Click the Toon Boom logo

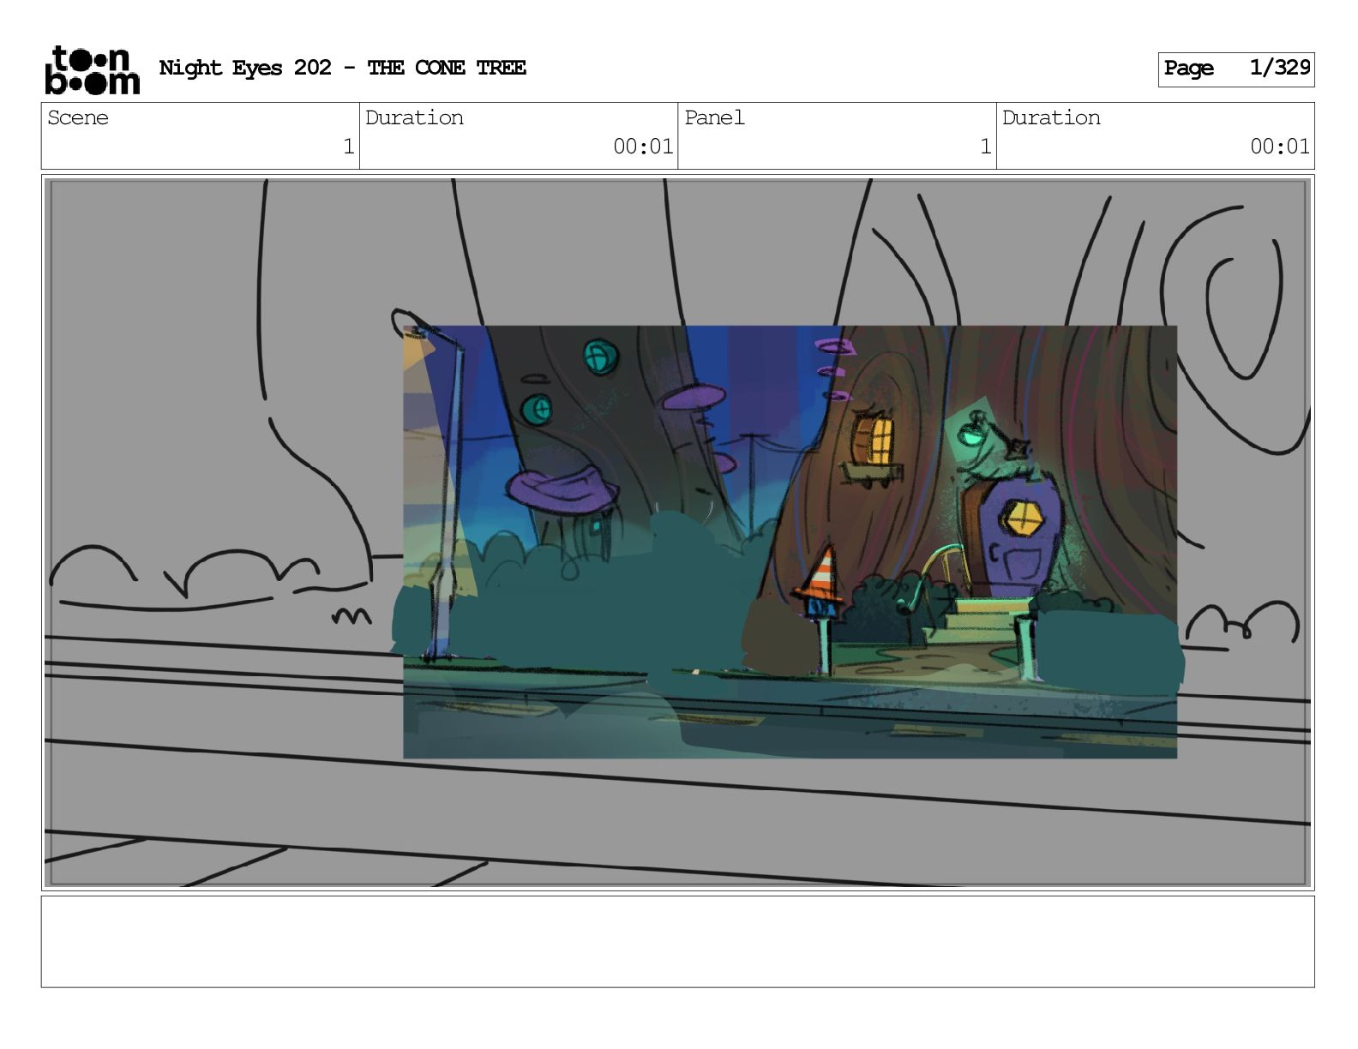[x=92, y=69]
